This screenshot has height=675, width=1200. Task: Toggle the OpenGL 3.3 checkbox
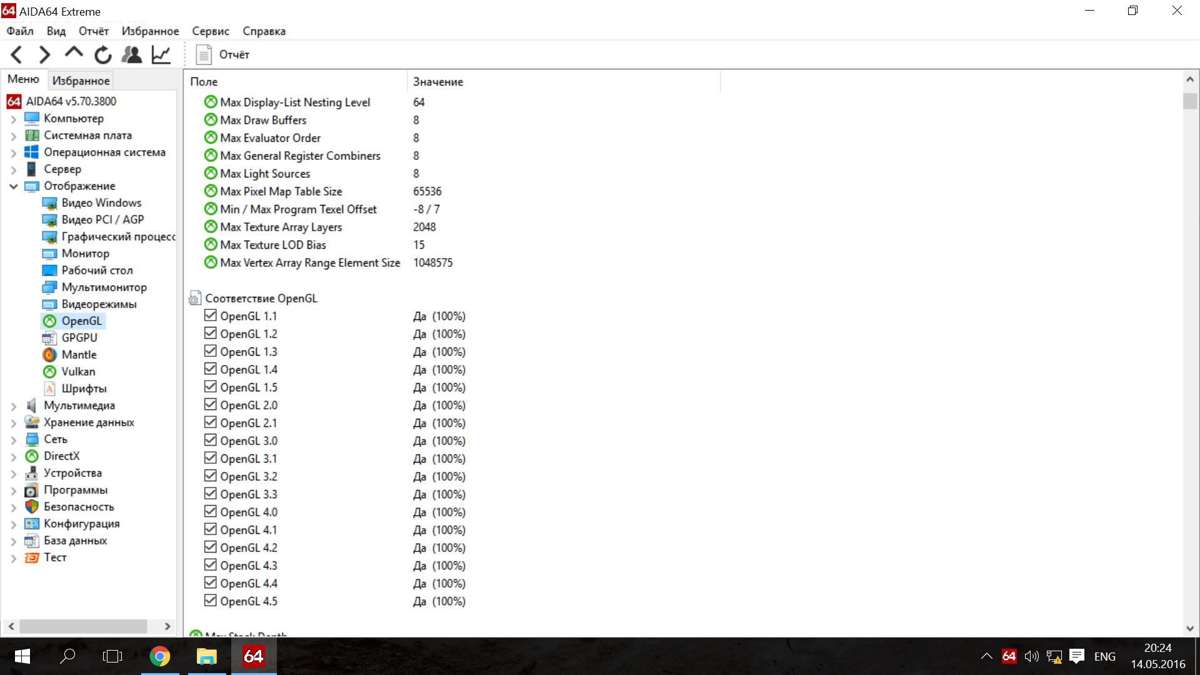pos(211,494)
